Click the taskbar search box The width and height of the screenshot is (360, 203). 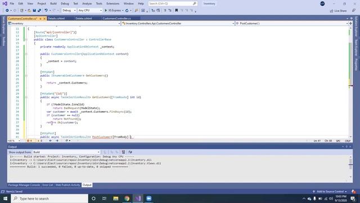49,198
